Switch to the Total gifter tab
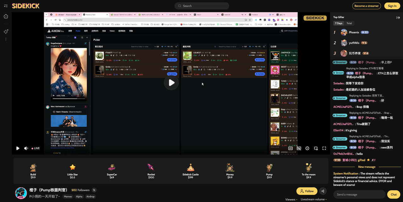403x202 pixels. (349, 23)
